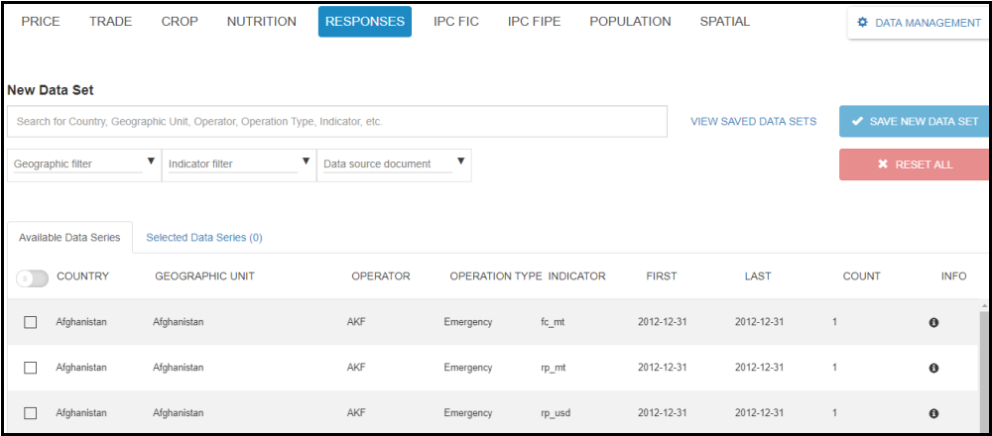Image resolution: width=992 pixels, height=436 pixels.
Task: Open the Indicator filter dropdown
Action: (x=239, y=163)
